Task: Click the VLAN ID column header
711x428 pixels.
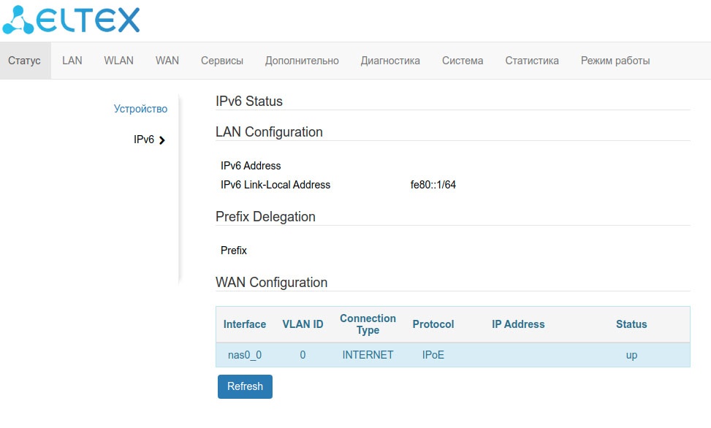Action: pyautogui.click(x=303, y=324)
